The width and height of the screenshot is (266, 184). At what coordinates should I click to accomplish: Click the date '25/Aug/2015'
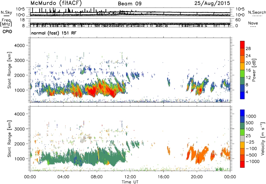click(212, 3)
